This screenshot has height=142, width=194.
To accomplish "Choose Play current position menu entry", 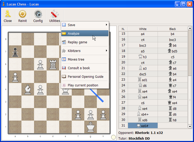I will pos(85,85).
